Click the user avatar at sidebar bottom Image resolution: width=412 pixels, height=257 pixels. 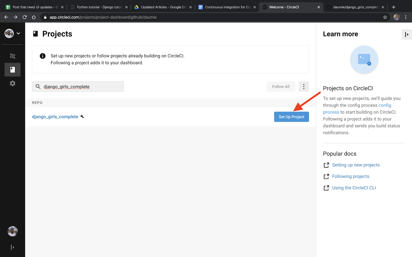tap(12, 231)
